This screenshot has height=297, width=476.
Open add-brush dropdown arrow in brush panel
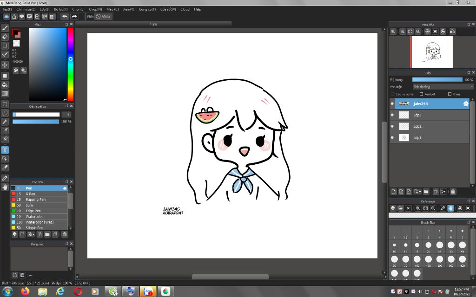click(x=33, y=234)
